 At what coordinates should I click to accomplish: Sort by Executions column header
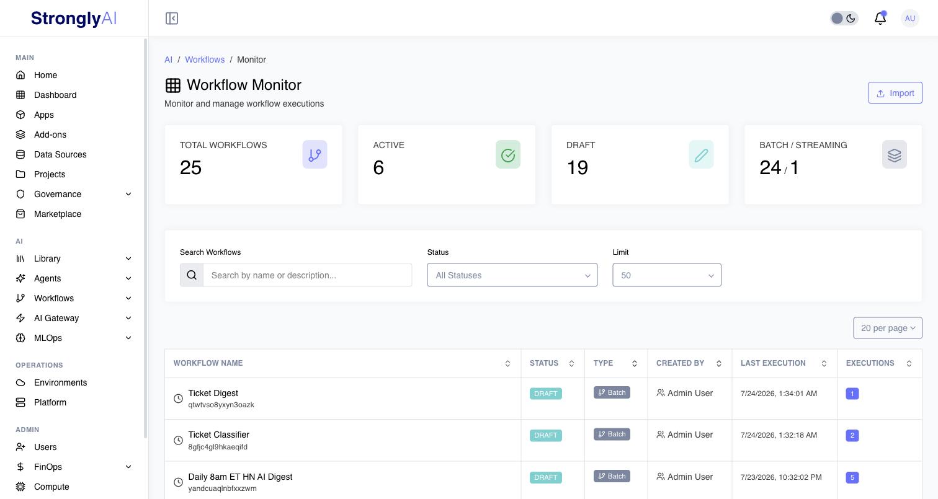pyautogui.click(x=880, y=363)
